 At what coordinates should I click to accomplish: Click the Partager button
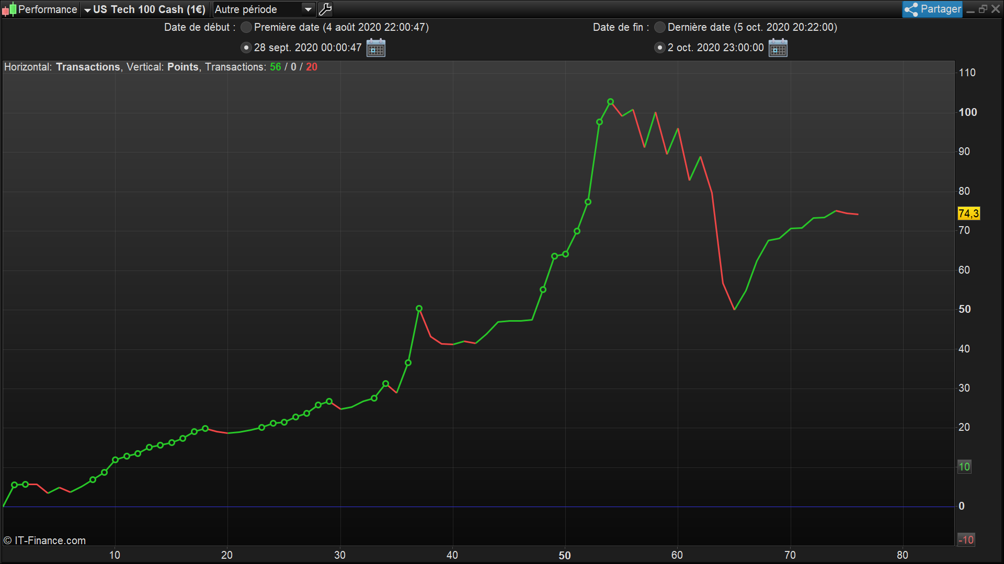point(940,9)
